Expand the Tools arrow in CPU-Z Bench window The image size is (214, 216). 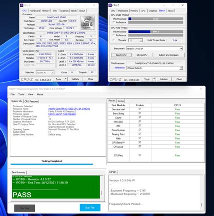pos(154,79)
